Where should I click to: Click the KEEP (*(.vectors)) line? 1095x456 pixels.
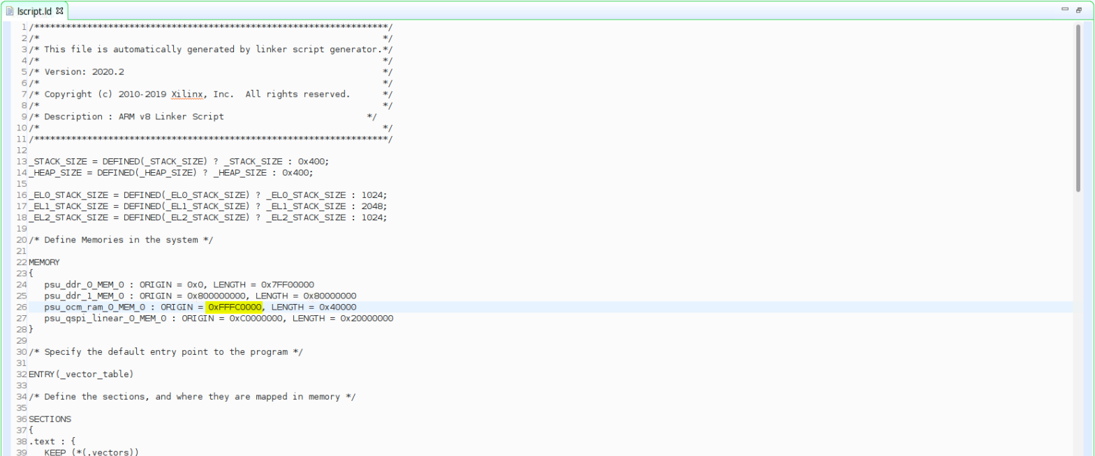[x=91, y=452]
